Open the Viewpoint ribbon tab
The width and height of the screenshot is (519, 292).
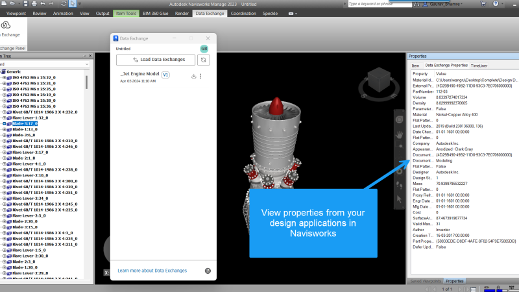[16, 13]
